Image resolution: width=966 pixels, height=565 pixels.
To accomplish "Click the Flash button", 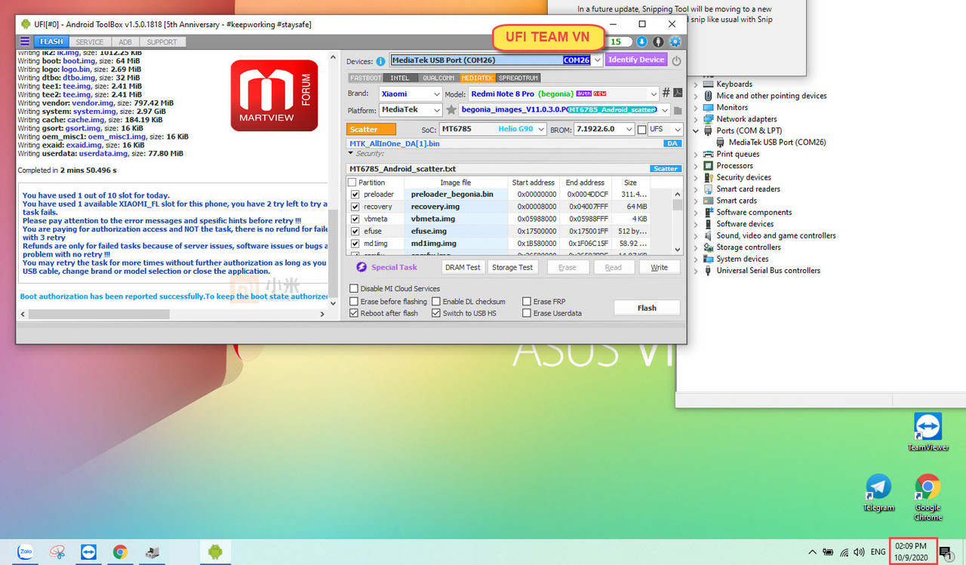I will pyautogui.click(x=647, y=308).
